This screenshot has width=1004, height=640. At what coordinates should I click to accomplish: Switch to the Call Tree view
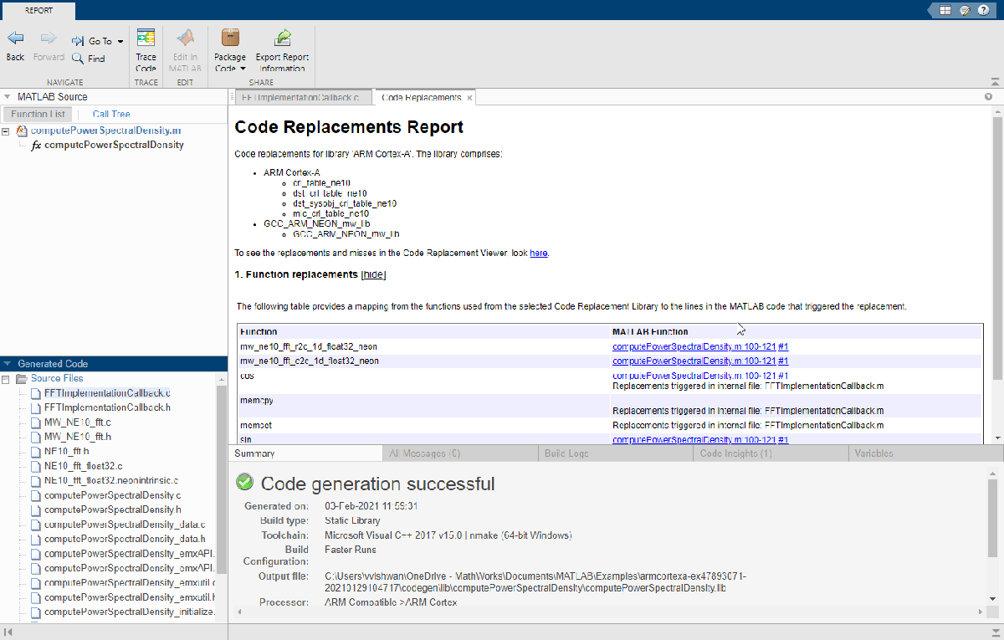(x=111, y=114)
